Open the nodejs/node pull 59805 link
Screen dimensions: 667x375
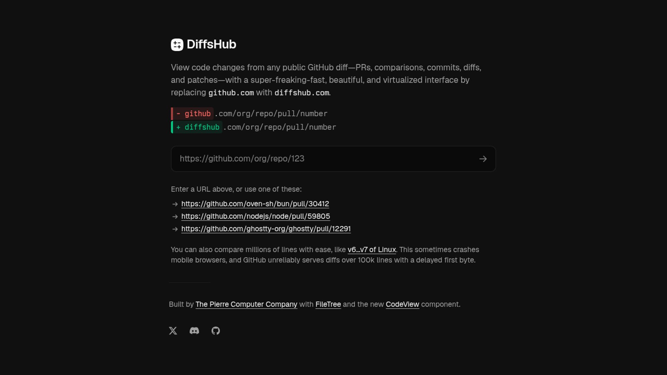coord(256,216)
